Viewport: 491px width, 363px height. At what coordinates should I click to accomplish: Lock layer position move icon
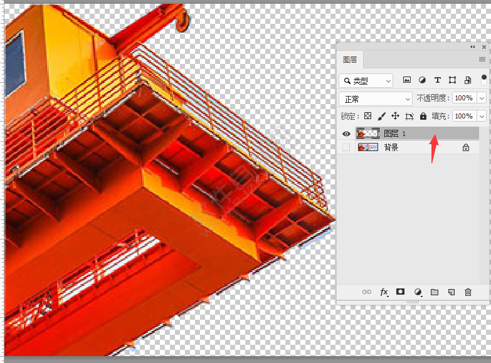tap(395, 116)
